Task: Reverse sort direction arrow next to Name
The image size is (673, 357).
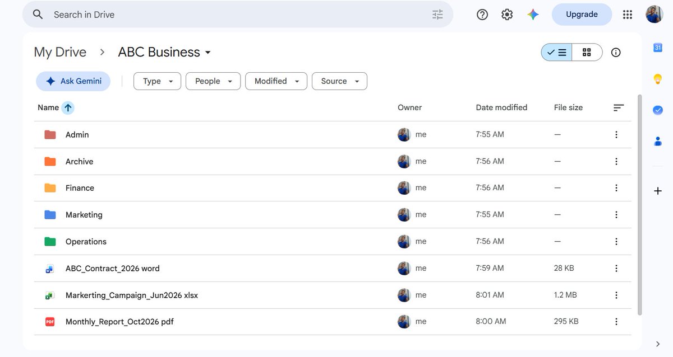Action: (68, 107)
